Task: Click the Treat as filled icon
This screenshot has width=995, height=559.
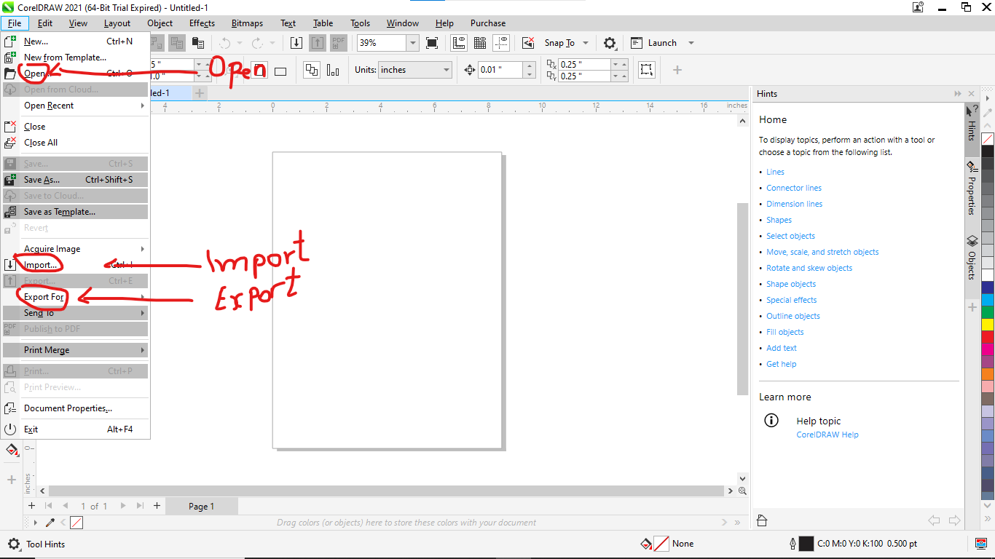Action: pyautogui.click(x=645, y=70)
